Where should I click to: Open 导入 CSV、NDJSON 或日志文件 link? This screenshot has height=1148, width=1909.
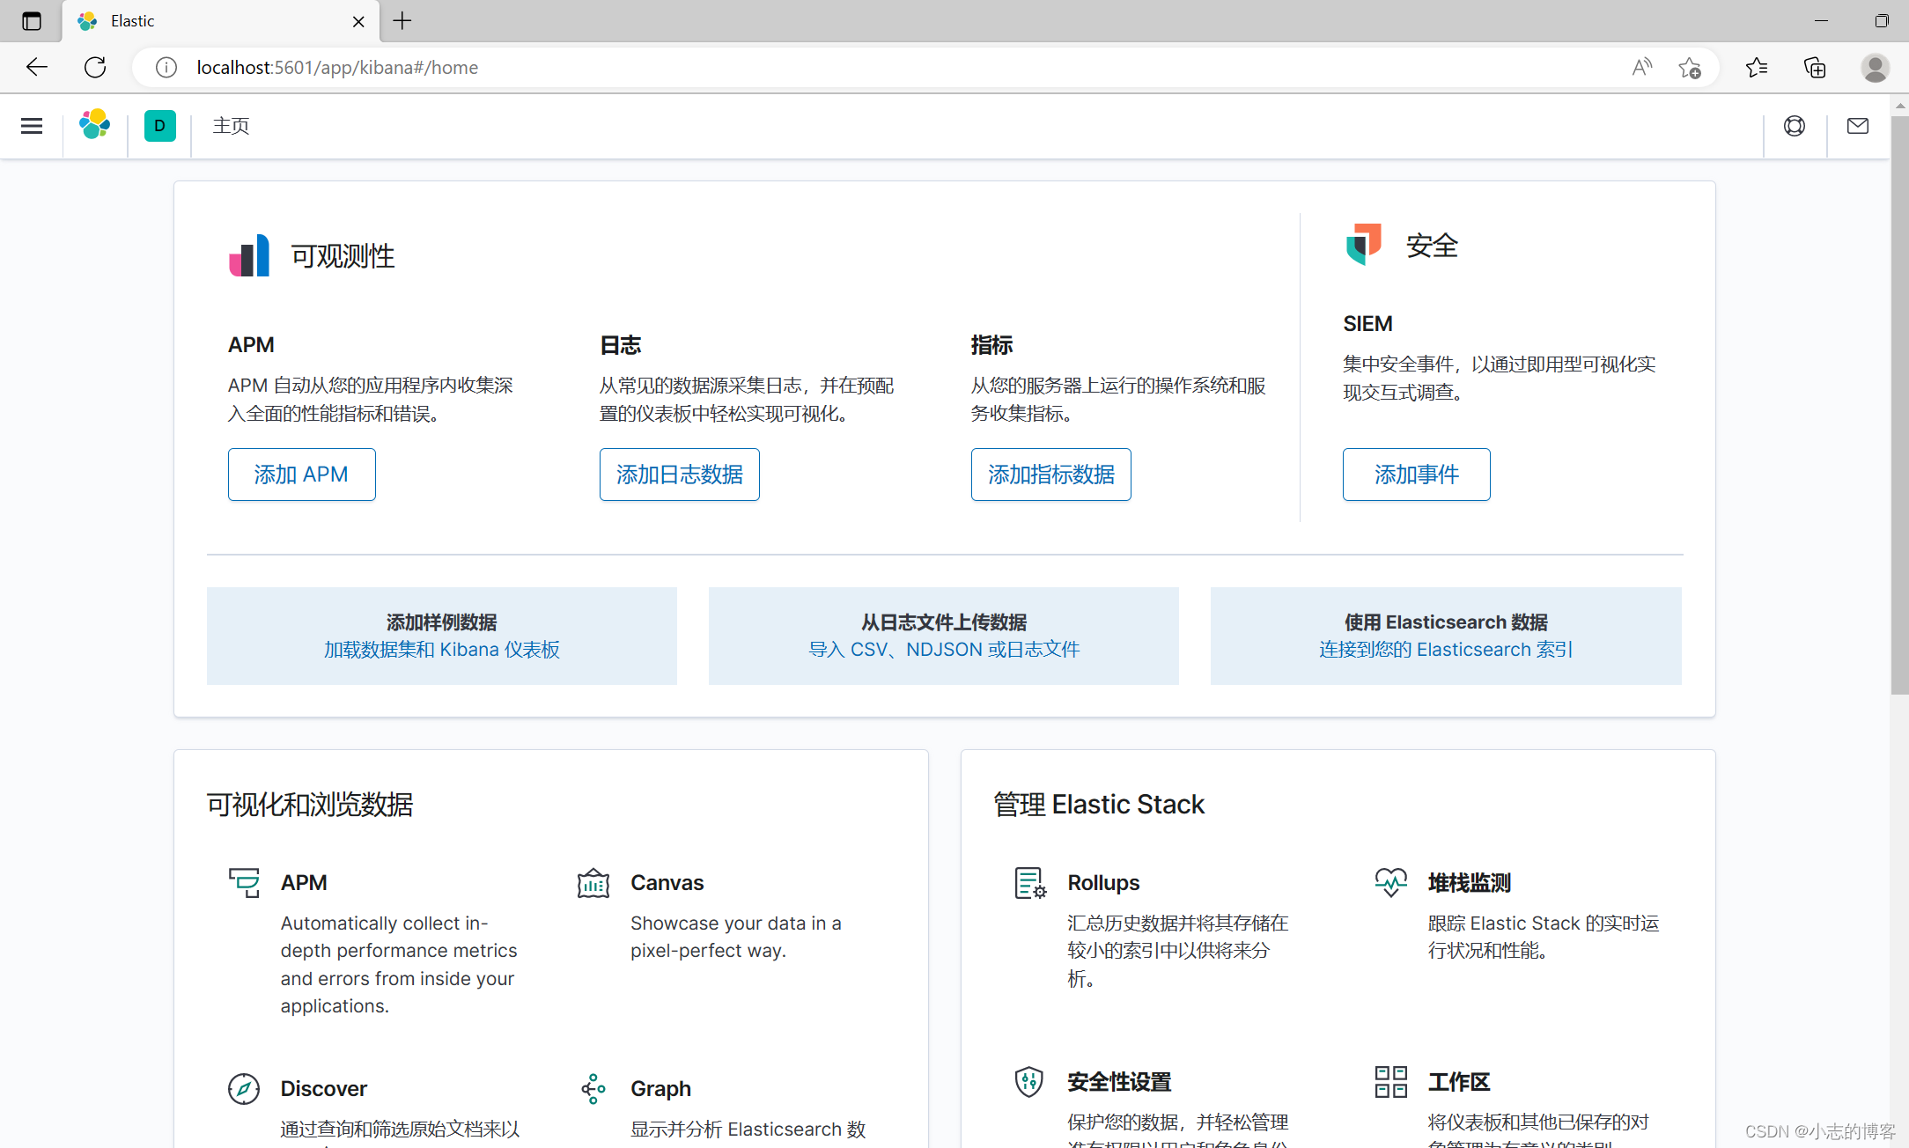point(944,650)
